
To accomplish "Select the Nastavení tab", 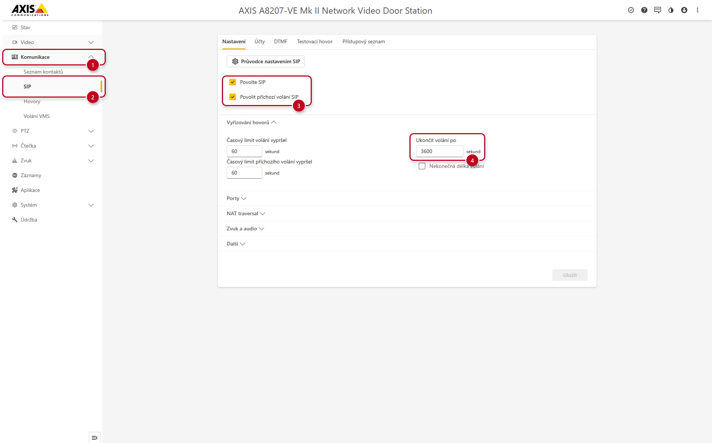I will point(234,42).
